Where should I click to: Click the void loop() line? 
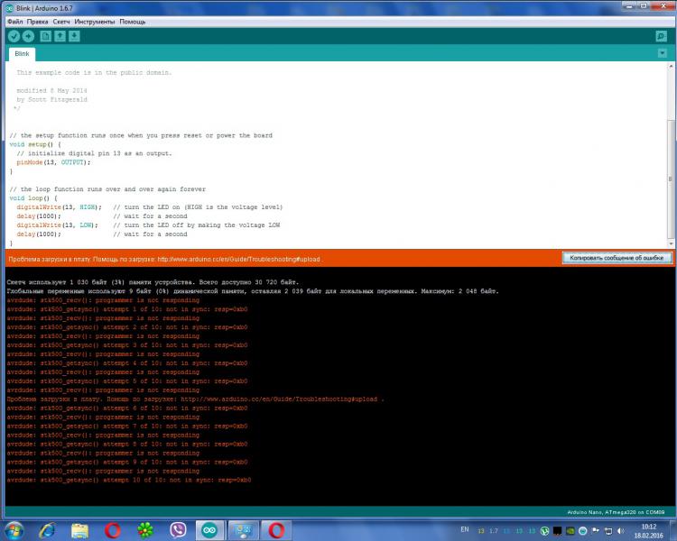[33, 198]
